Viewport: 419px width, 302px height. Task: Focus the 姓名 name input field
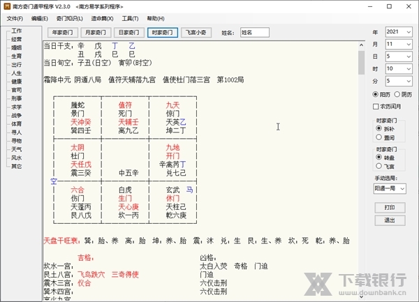coord(255,33)
